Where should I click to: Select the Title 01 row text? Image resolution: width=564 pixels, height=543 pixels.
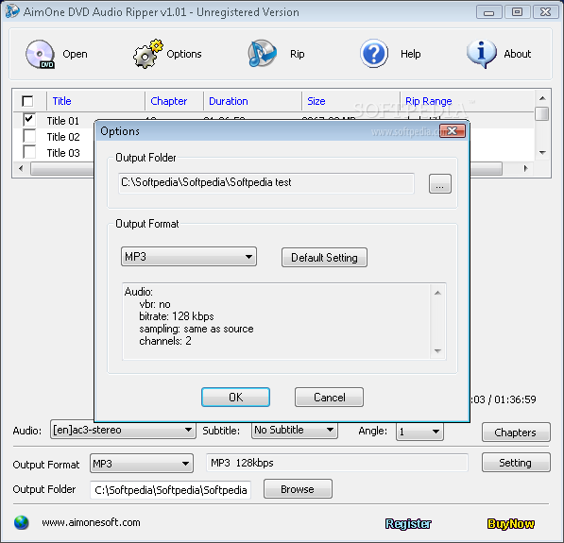coord(63,121)
